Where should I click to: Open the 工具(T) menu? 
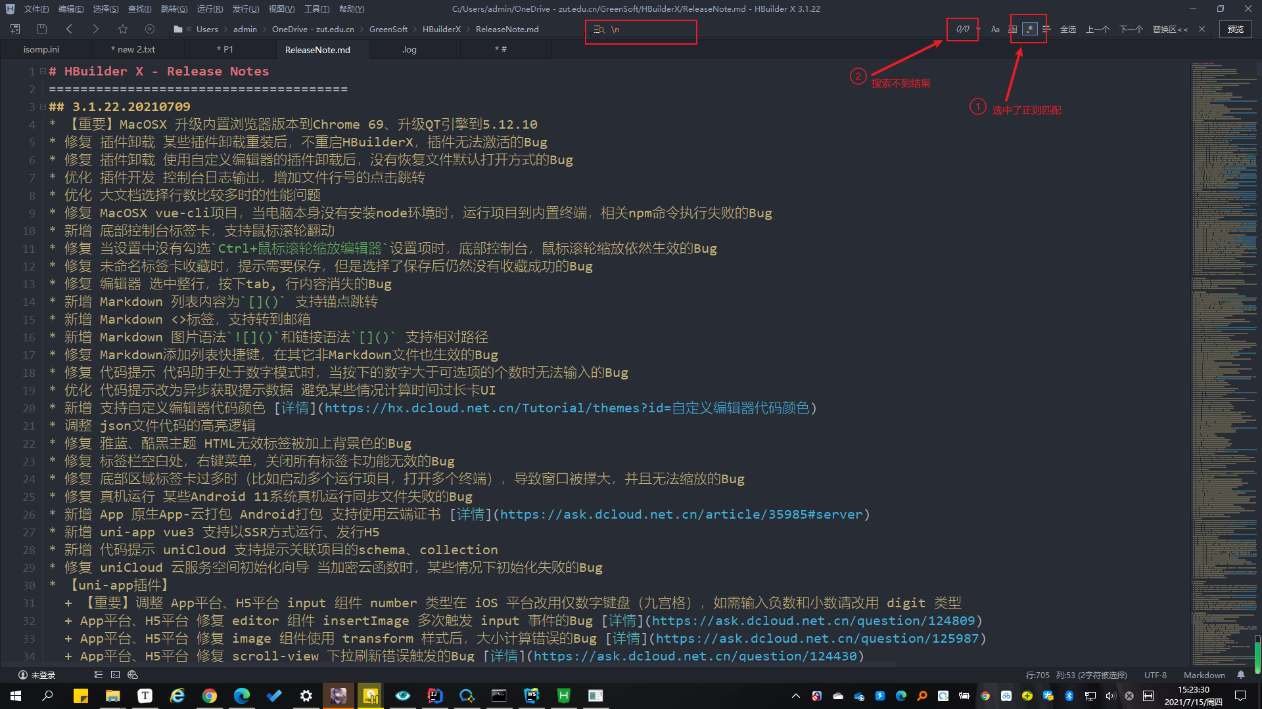click(316, 9)
